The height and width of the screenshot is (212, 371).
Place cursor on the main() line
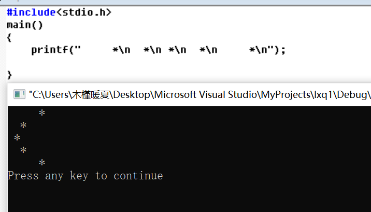point(25,25)
